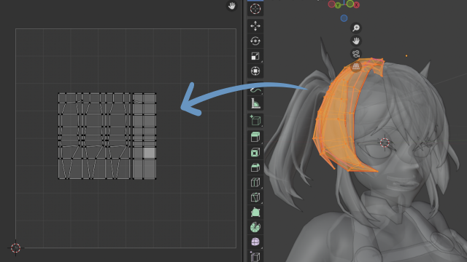Toggle perspective/orthographic view
This screenshot has width=467, height=262.
[356, 67]
